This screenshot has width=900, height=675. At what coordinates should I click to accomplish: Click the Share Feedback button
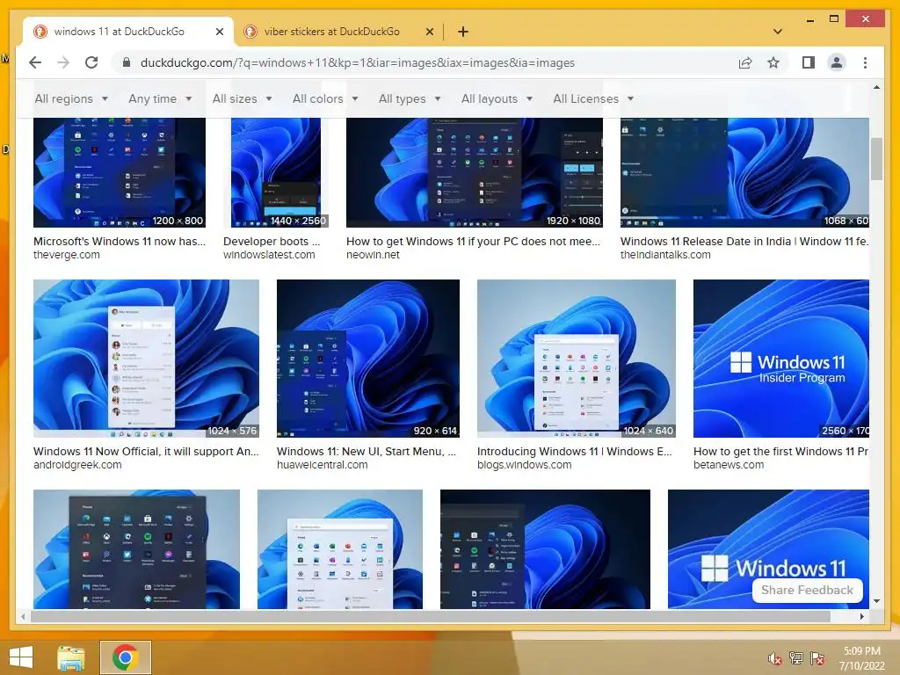click(807, 590)
